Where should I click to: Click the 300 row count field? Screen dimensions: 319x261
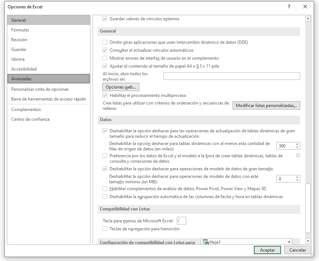coord(286,146)
